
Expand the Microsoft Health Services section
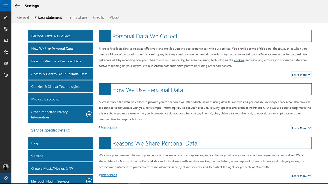pos(89,181)
